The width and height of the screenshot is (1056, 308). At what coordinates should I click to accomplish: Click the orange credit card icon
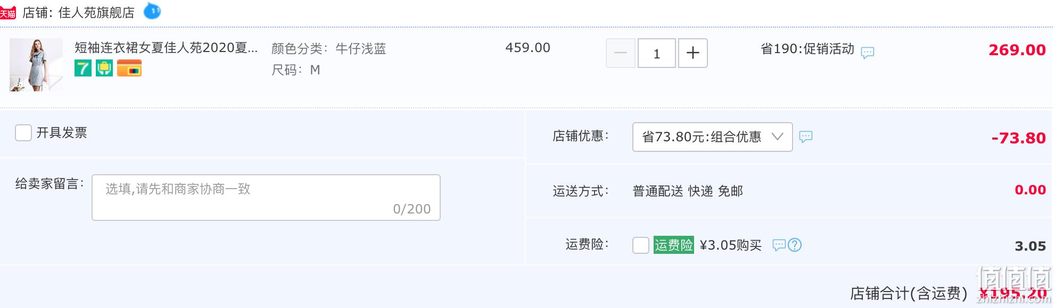129,68
